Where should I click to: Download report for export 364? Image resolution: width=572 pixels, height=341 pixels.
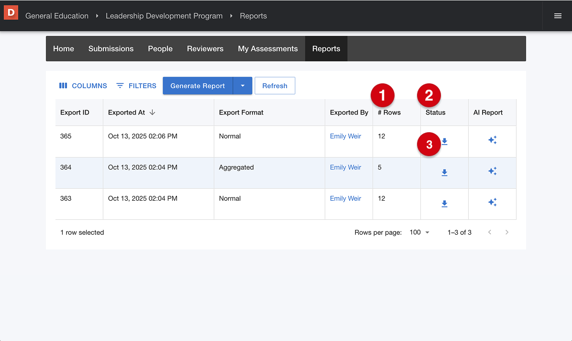444,172
